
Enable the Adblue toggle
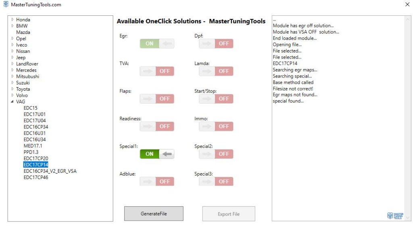[157, 181]
